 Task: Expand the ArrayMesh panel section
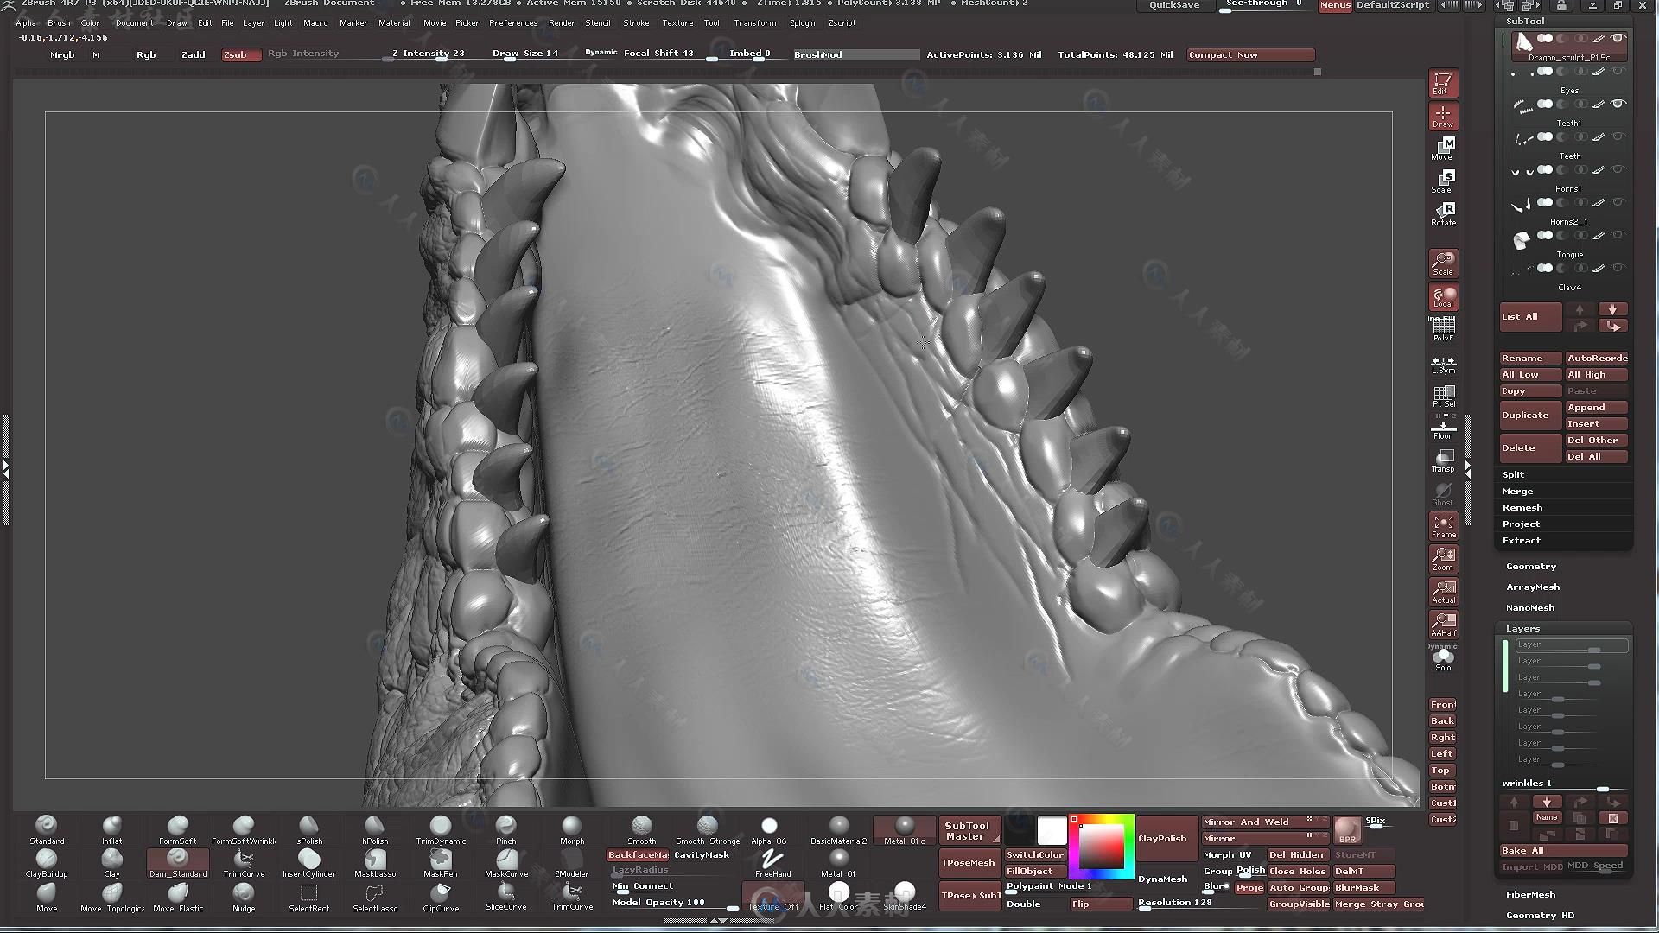click(1533, 586)
